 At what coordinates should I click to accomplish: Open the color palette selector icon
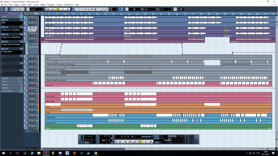181,9
